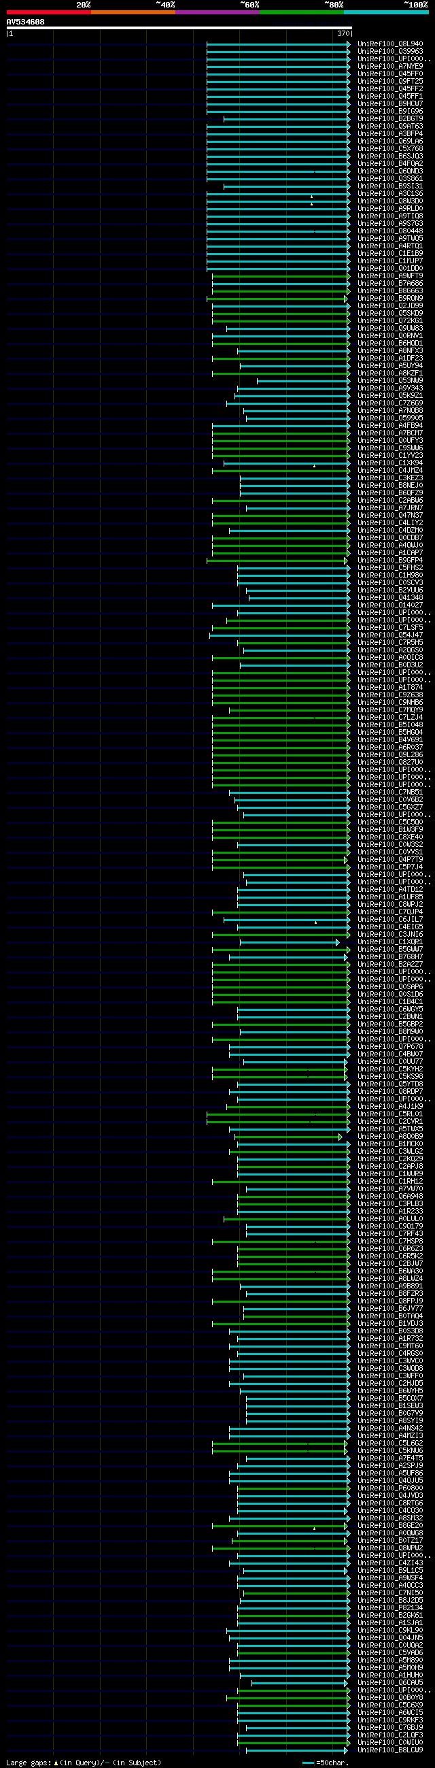Select the UniRef100_A4RTQ1 label
The height and width of the screenshot is (1768, 435).
(x=390, y=246)
